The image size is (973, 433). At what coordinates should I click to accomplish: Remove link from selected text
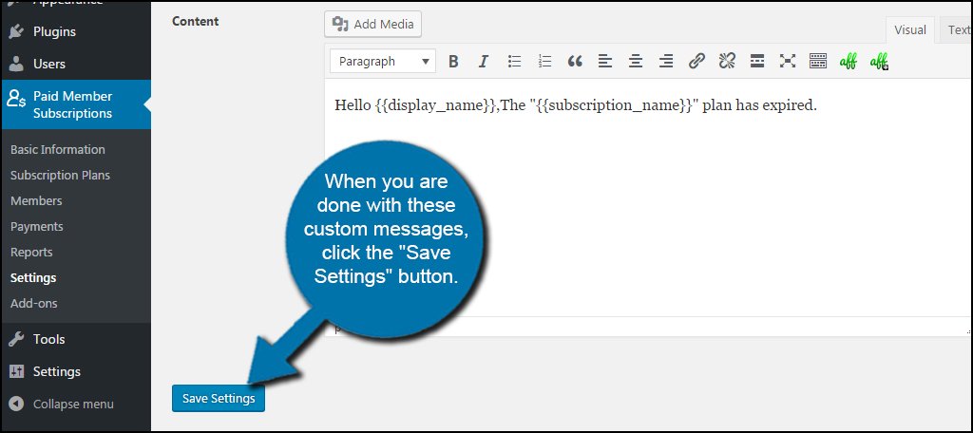727,62
